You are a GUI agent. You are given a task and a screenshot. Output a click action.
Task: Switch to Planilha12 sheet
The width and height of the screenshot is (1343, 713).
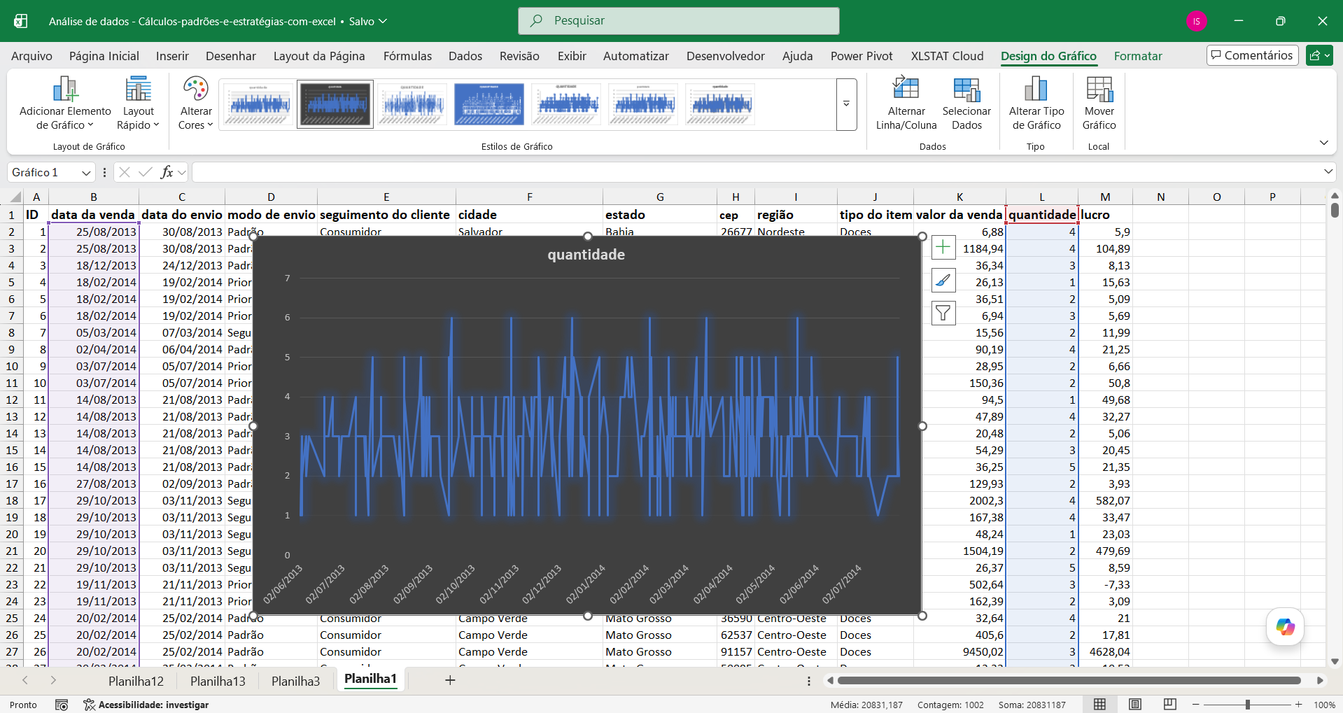136,681
